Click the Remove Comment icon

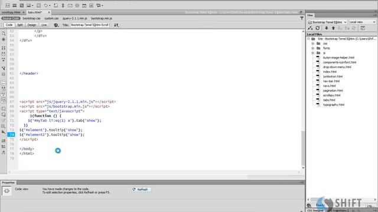[4, 114]
